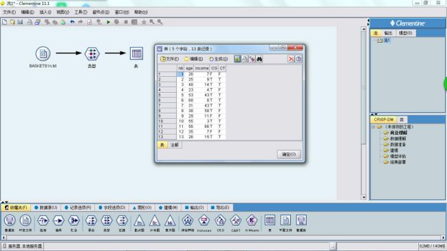Click the New stream toolbar icon
This screenshot has height=251, width=447.
[x=4, y=22]
